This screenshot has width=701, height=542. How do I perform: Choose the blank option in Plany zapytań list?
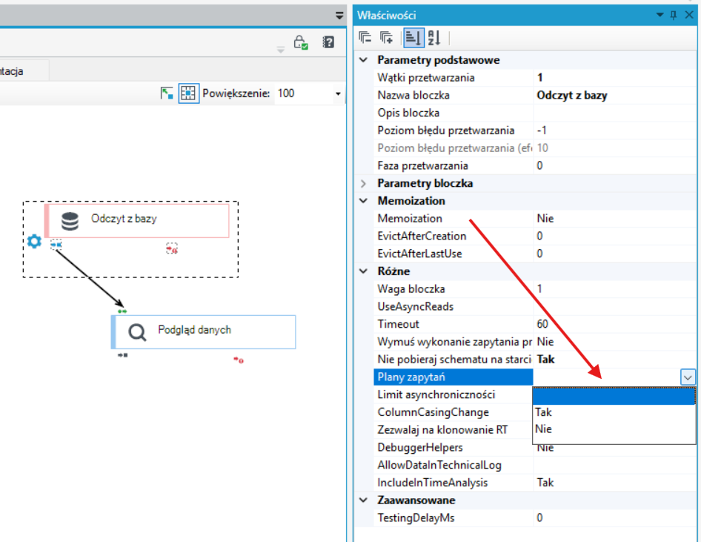614,396
